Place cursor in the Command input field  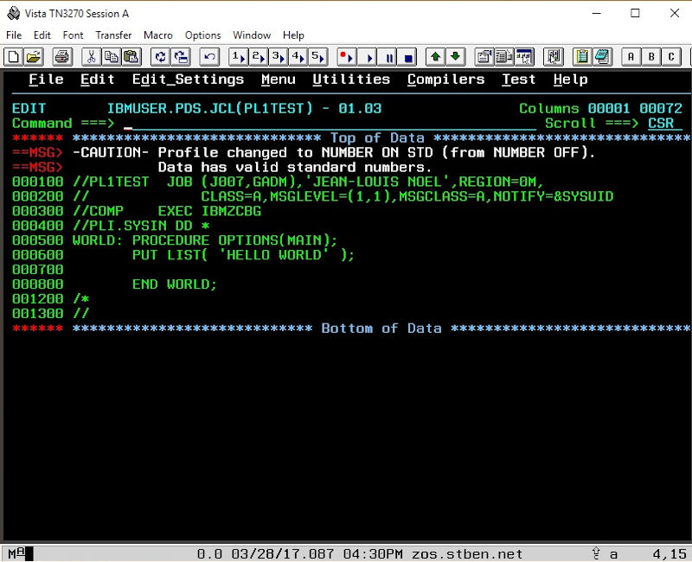330,123
